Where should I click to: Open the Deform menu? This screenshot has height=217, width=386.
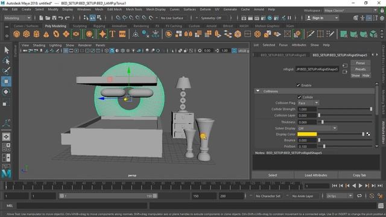(205, 10)
